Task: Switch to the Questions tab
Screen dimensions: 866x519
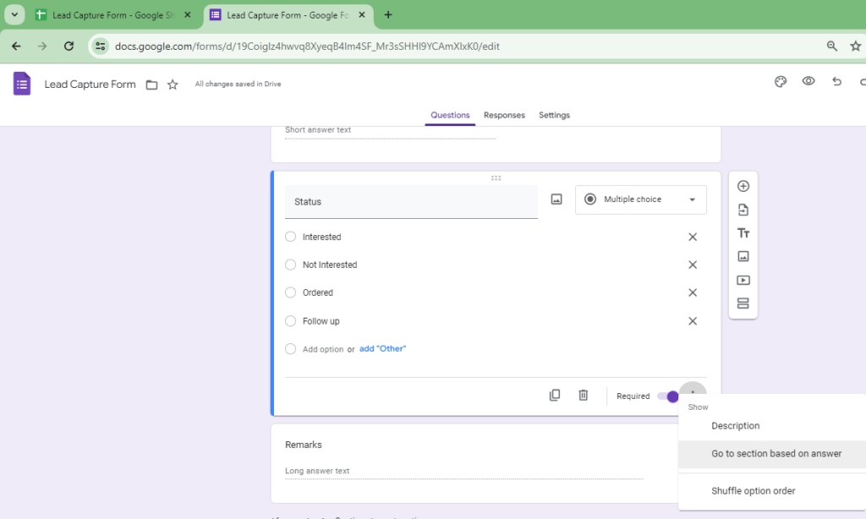Action: tap(450, 115)
